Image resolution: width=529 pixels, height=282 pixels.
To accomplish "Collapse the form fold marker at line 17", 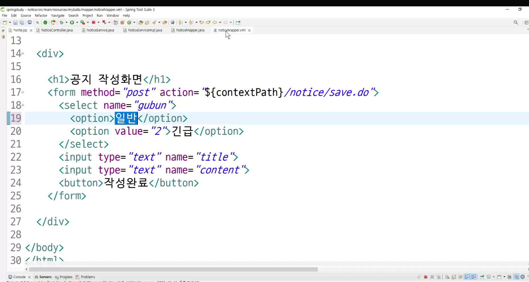I will (x=23, y=92).
